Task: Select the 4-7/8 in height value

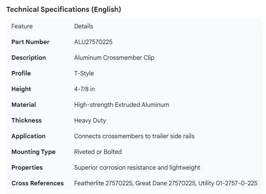Action: point(84,89)
